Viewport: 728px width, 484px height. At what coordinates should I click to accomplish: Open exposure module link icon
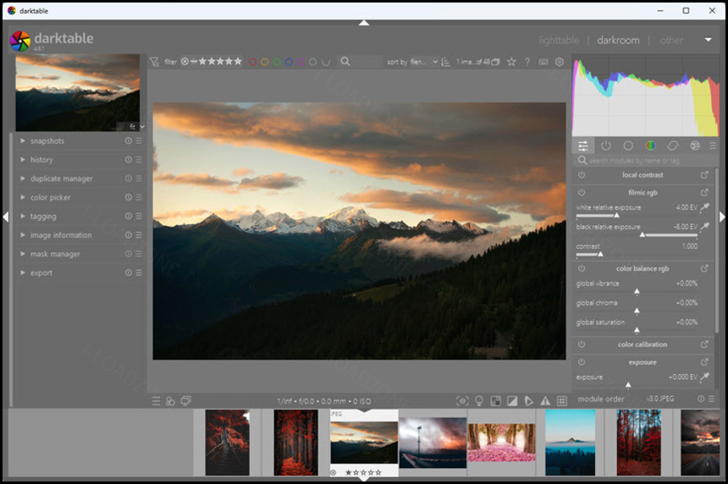(704, 362)
